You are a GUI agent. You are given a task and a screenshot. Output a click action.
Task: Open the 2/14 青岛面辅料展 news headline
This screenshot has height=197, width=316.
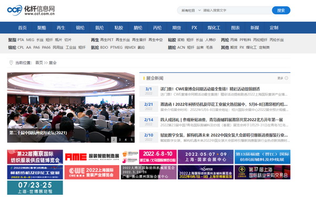(x=222, y=119)
